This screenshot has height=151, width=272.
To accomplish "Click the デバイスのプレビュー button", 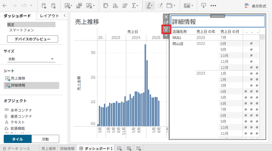I will (x=33, y=39).
